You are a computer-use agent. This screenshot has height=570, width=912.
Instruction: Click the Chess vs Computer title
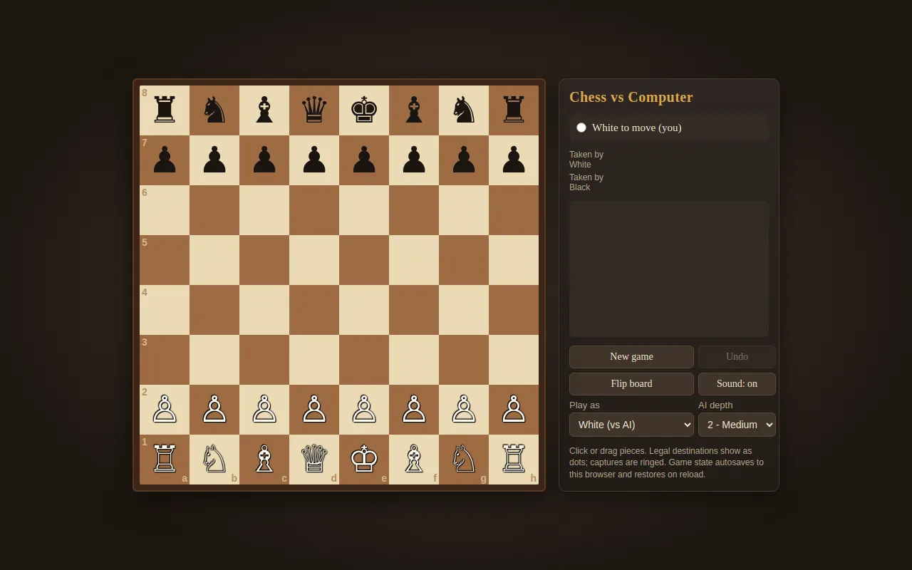pyautogui.click(x=631, y=98)
